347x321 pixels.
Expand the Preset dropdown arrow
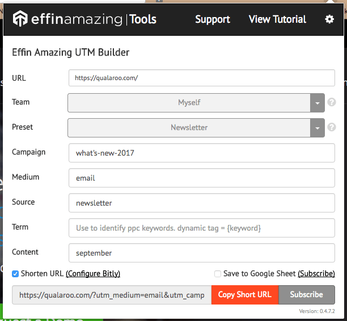[x=318, y=128]
